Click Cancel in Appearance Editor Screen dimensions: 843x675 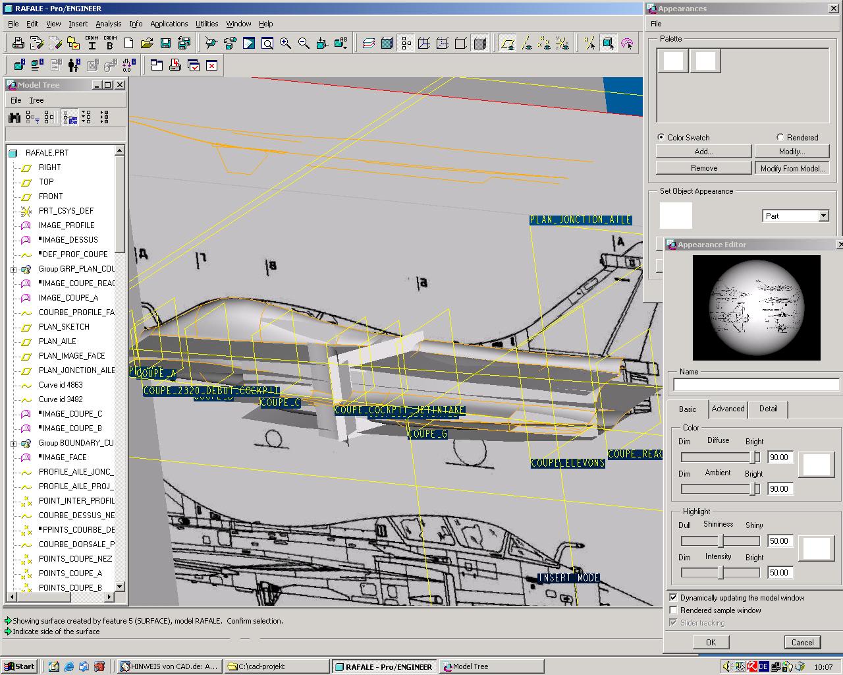(x=802, y=642)
